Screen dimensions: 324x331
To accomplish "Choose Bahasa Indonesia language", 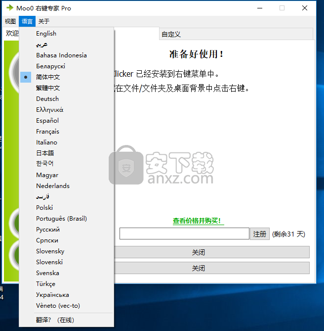I will 67,55.
